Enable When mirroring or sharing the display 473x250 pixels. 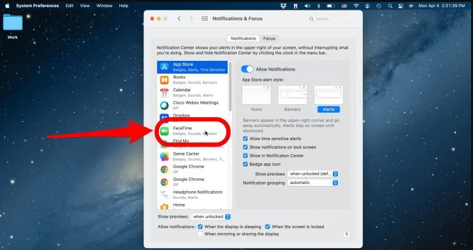[x=200, y=234]
